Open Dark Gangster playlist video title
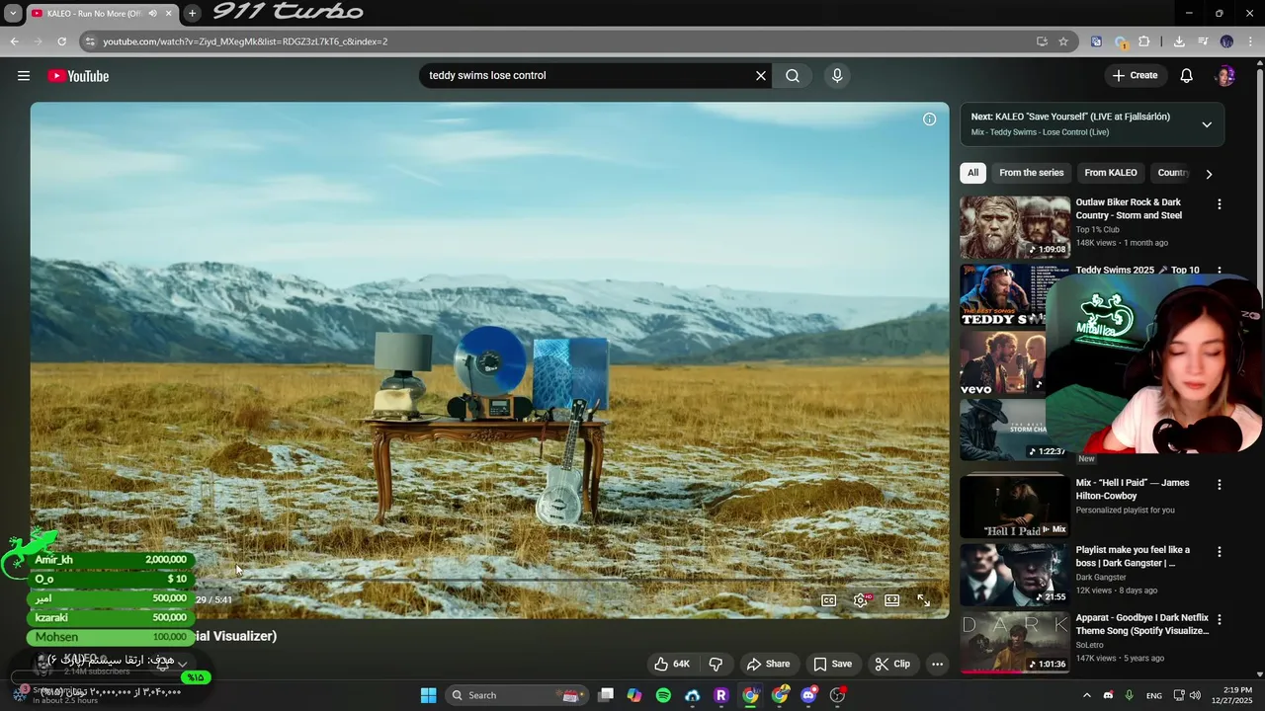 tap(1133, 556)
